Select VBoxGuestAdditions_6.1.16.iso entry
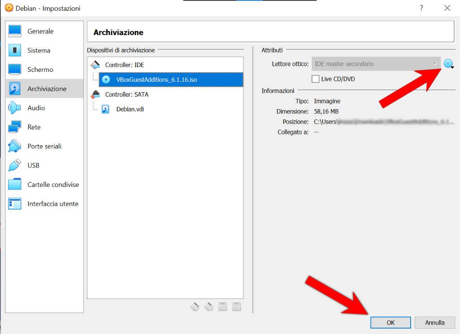The height and width of the screenshot is (334, 460). [x=171, y=80]
